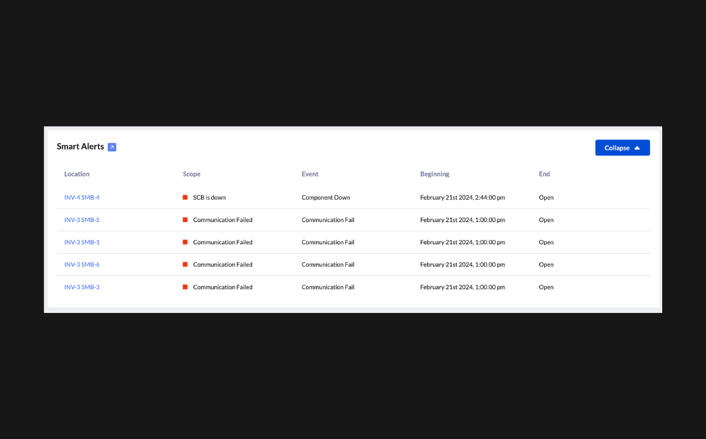The height and width of the screenshot is (439, 706).
Task: Open the INV-3 SMB-5 location link
Action: (x=82, y=220)
